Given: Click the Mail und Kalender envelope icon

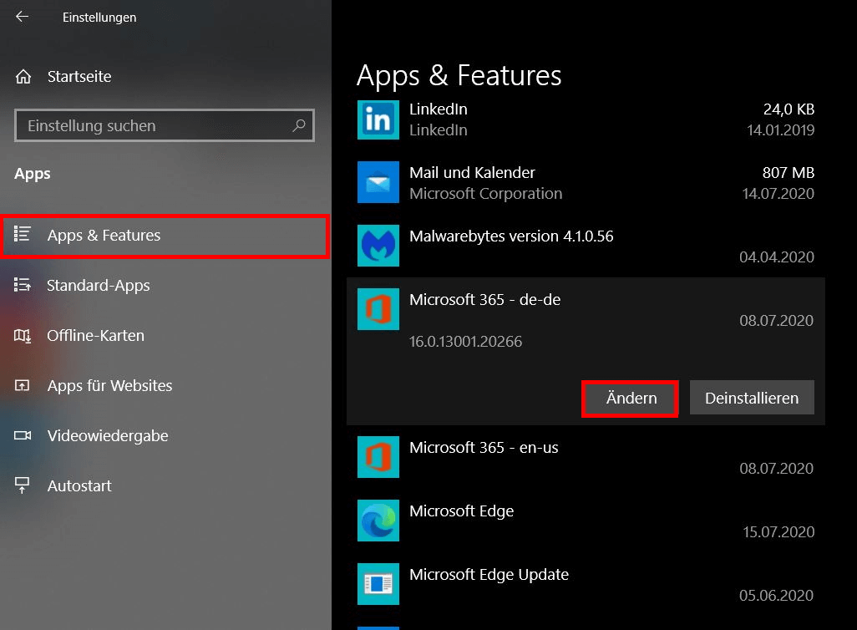Looking at the screenshot, I should click(x=378, y=182).
